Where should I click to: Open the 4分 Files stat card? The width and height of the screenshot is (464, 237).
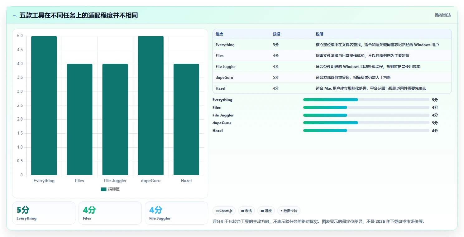coord(110,213)
